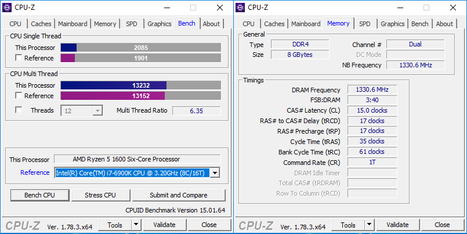Click single thread This Processor bar 2085
Image resolution: width=467 pixels, height=234 pixels.
[x=141, y=48]
